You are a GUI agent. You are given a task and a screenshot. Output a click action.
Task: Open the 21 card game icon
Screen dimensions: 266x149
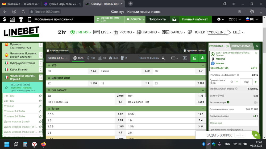coord(62,32)
